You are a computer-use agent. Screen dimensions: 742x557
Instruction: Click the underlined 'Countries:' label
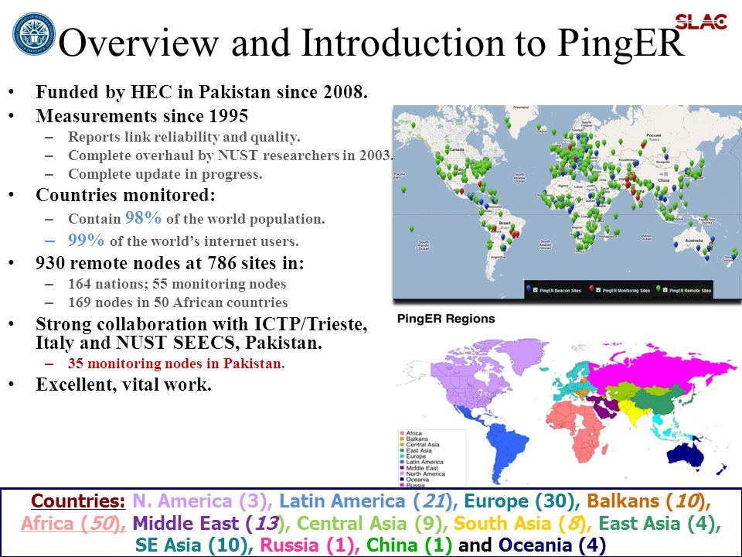[79, 501]
